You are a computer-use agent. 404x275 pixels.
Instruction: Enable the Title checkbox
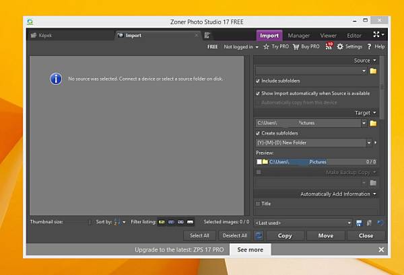(258, 204)
